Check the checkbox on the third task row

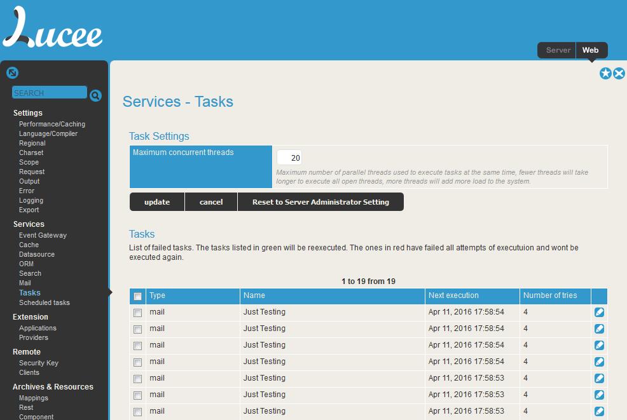[x=138, y=345]
